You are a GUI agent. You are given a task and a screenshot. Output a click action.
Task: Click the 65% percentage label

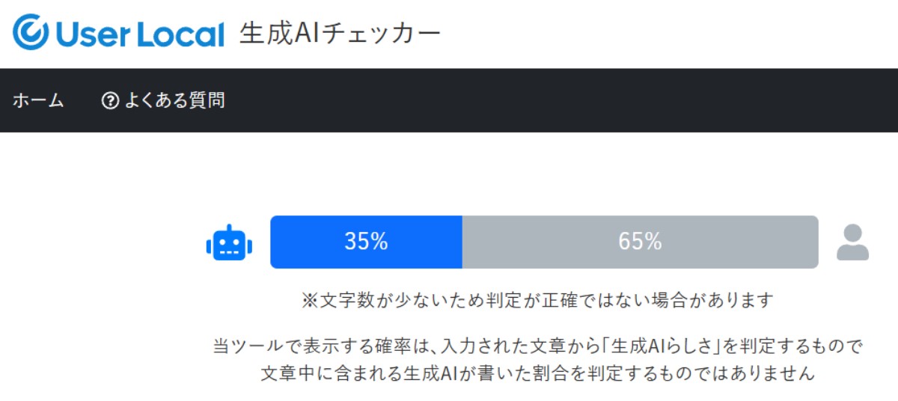coord(640,242)
